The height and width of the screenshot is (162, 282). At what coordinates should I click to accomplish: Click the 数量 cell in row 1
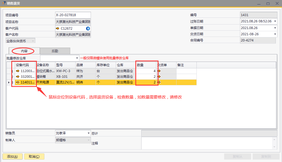pyautogui.click(x=146, y=71)
